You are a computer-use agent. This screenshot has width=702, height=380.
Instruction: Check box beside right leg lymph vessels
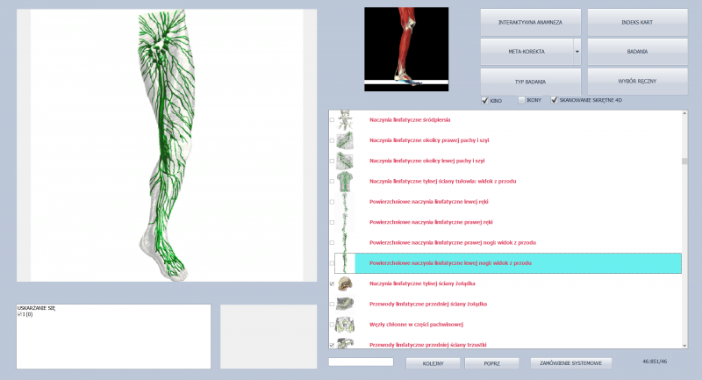(331, 242)
